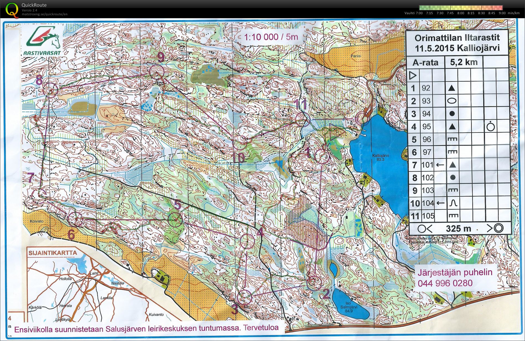Click the start triangle on the map

click(x=336, y=132)
